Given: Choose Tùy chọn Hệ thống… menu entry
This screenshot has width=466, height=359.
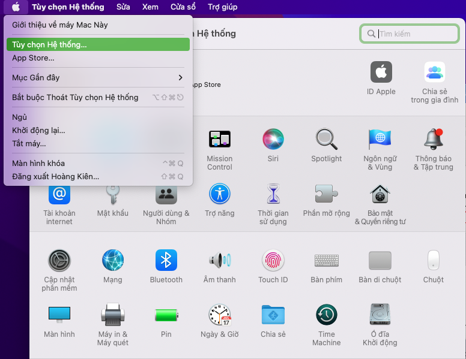Looking at the screenshot, I should pyautogui.click(x=98, y=44).
